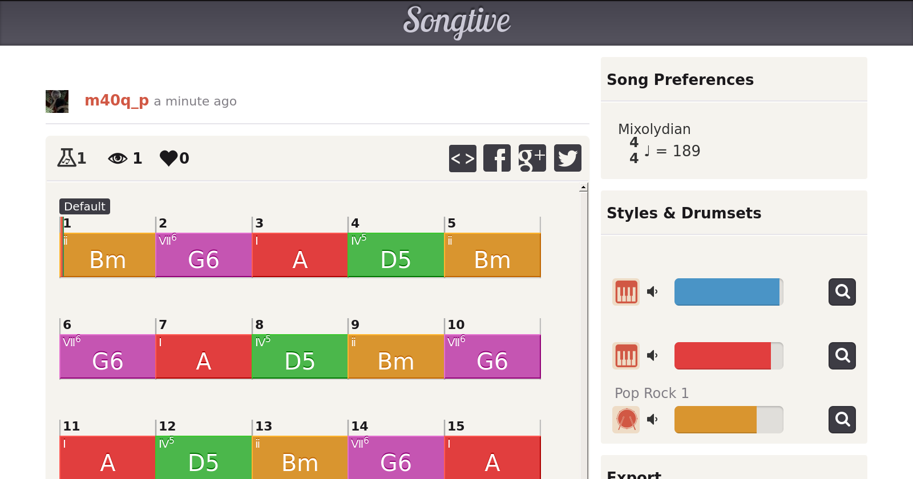Click the blue track's keyboard instrument icon

coord(626,292)
